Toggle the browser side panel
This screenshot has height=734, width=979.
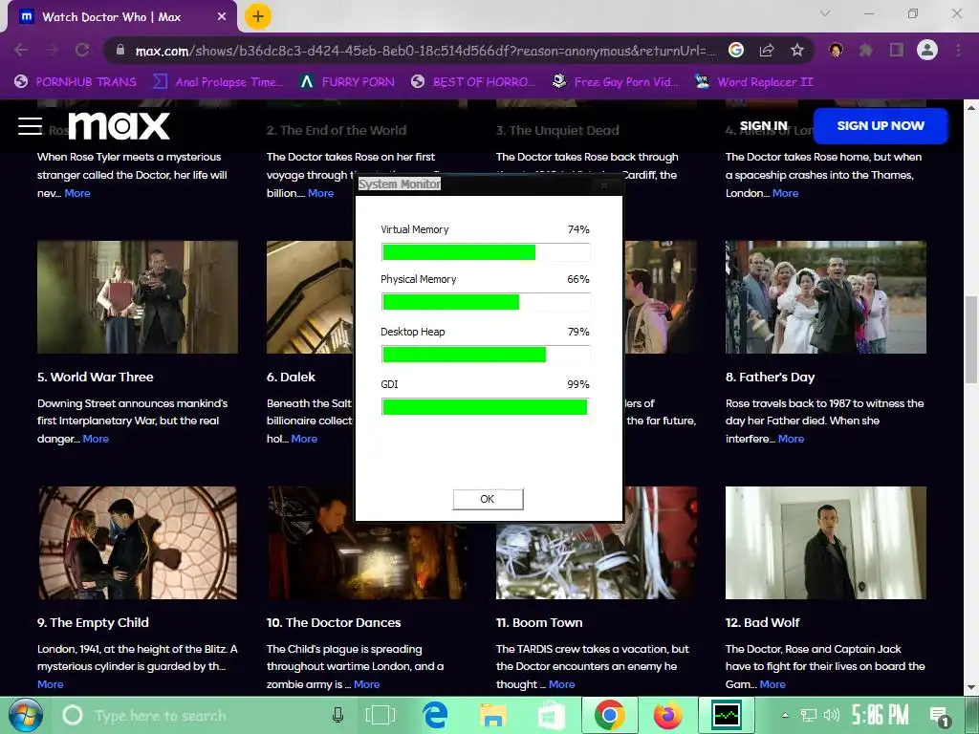(897, 50)
